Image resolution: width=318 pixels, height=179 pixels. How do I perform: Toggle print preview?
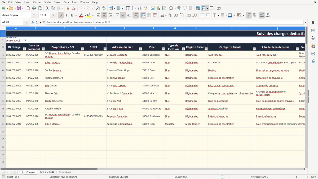(x=40, y=8)
